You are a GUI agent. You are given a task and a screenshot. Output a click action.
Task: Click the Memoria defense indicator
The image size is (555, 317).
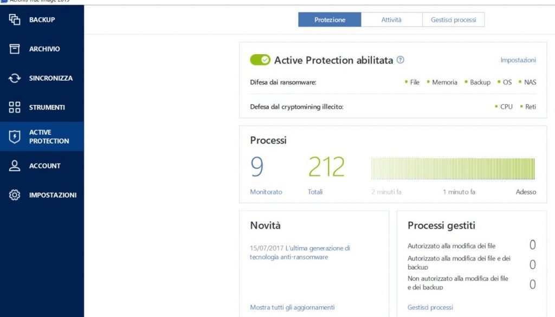[442, 82]
